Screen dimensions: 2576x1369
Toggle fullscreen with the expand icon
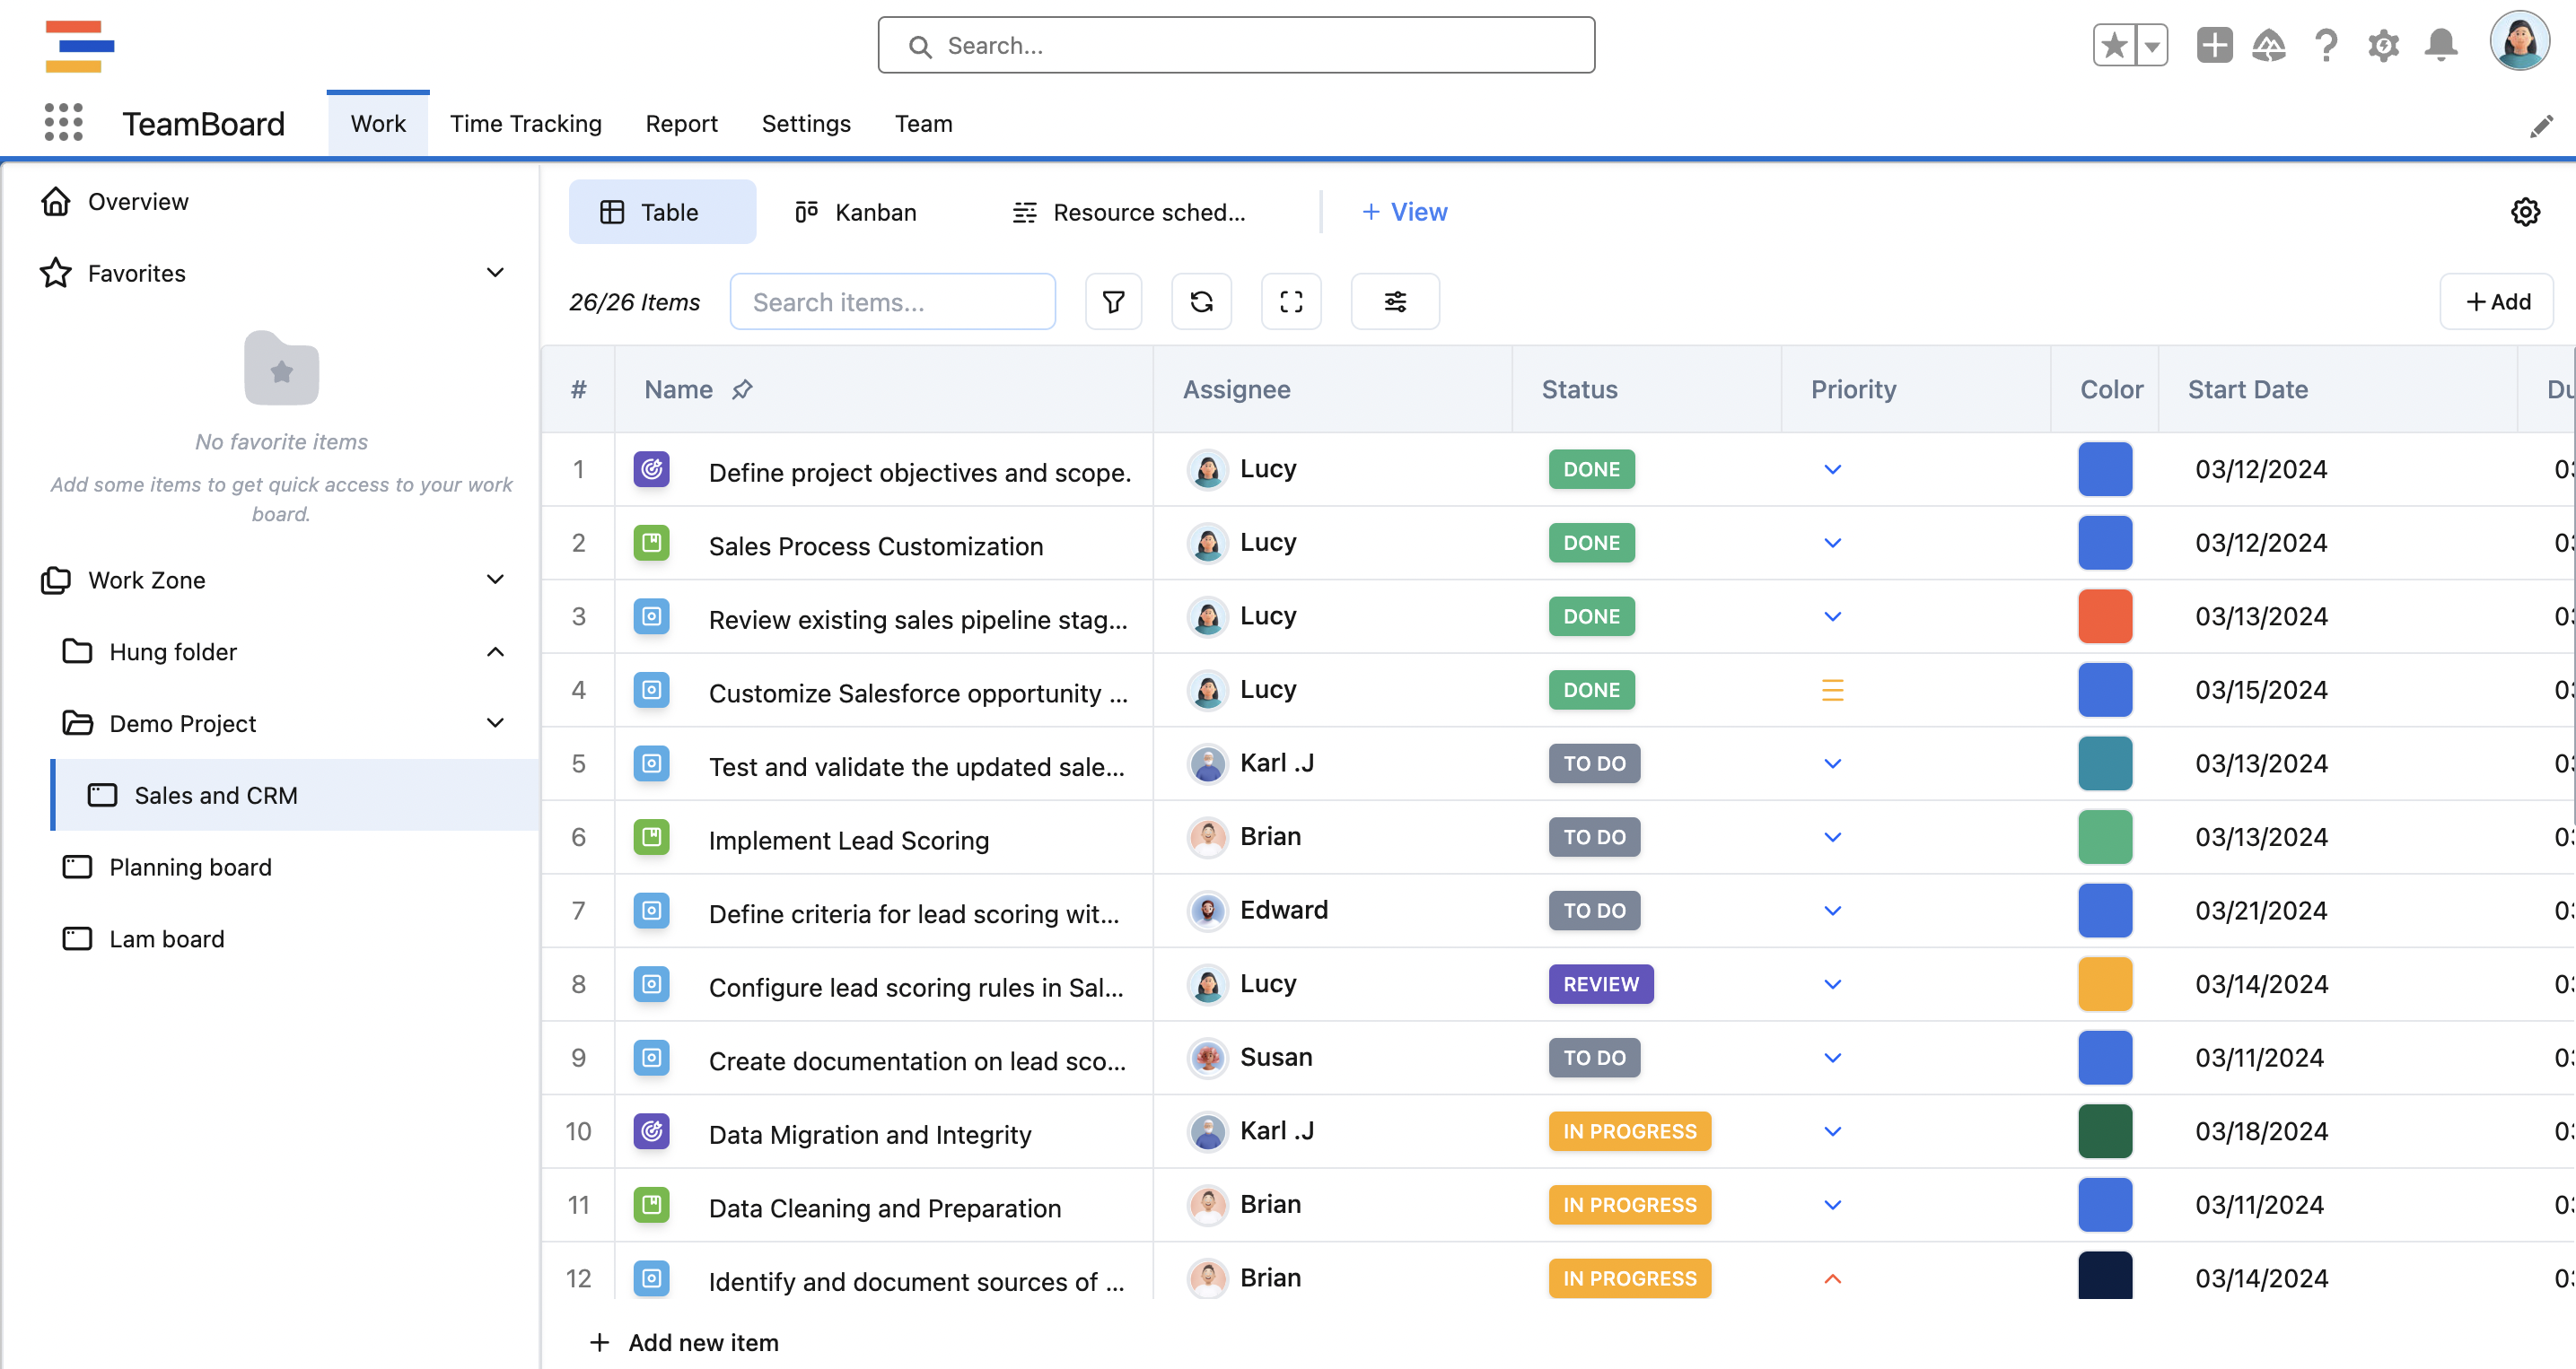(x=1290, y=301)
